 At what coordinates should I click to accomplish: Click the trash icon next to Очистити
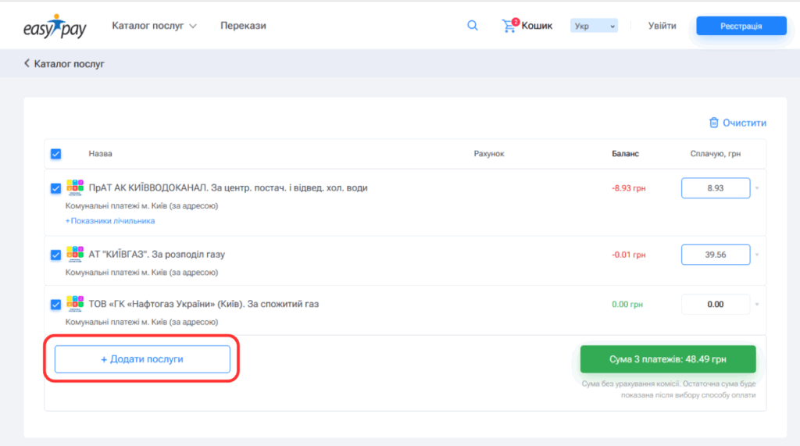(x=714, y=123)
